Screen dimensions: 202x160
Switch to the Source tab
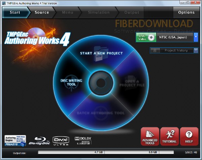(42, 12)
